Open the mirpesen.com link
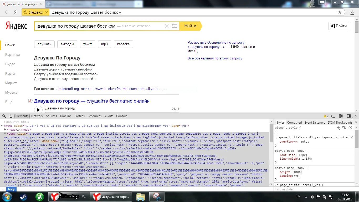This screenshot has width=359, height=202. tap(134, 89)
